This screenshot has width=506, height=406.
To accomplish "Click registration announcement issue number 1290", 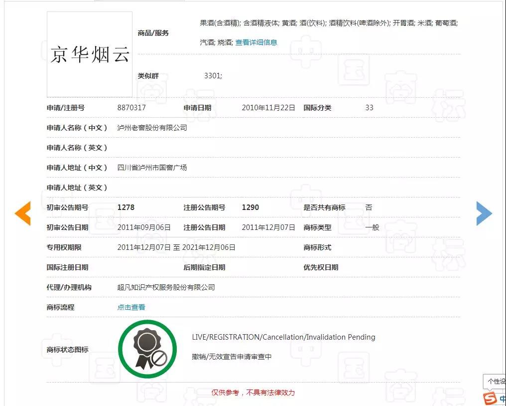I will click(251, 207).
